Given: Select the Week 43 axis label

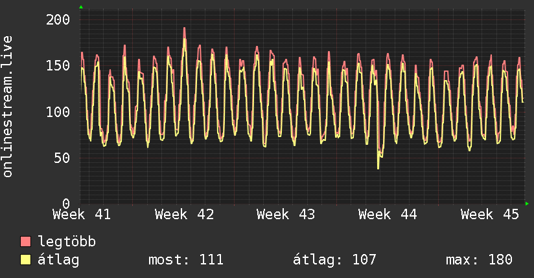Looking at the screenshot, I should 286,215.
